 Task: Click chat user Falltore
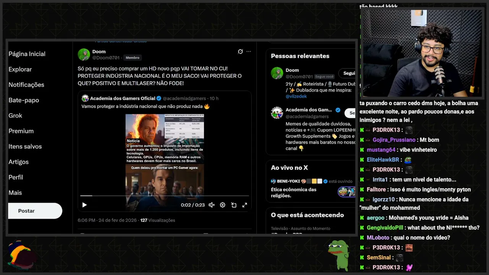pyautogui.click(x=376, y=189)
